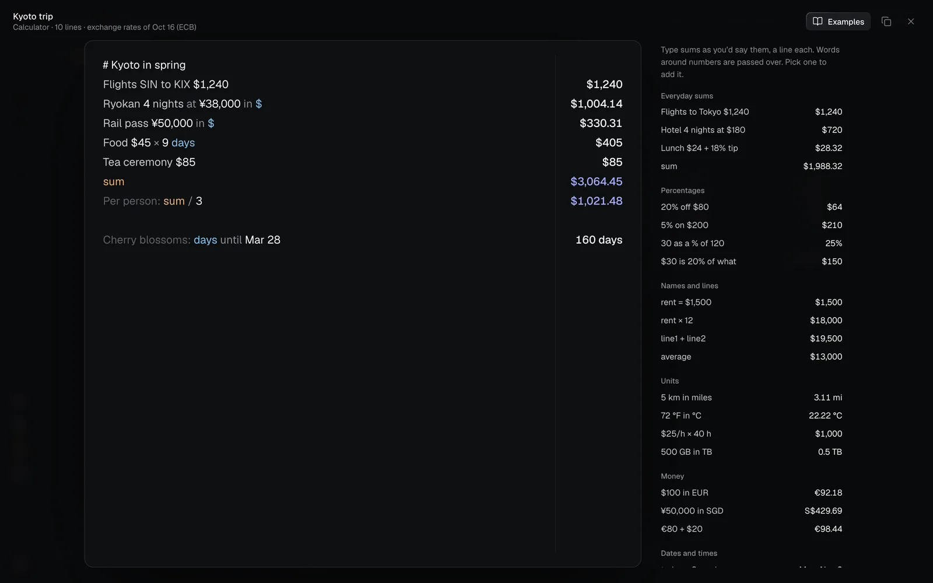
Task: Click the $1,004.14 Ryokan result
Action: [x=596, y=104]
